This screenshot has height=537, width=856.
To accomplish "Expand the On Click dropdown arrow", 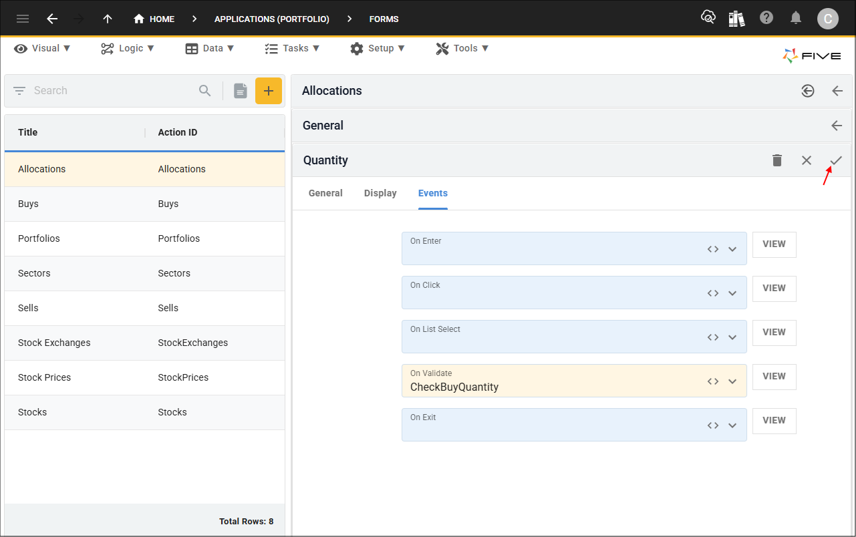I will point(732,293).
